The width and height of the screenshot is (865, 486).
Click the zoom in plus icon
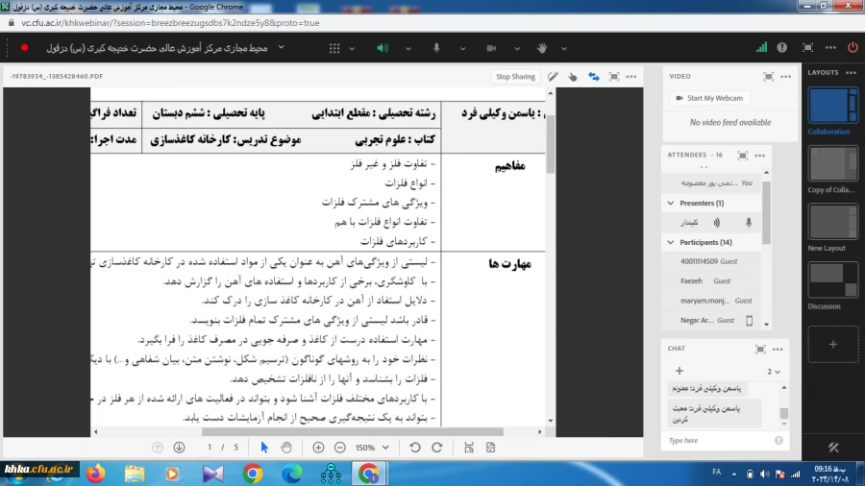[x=318, y=448]
